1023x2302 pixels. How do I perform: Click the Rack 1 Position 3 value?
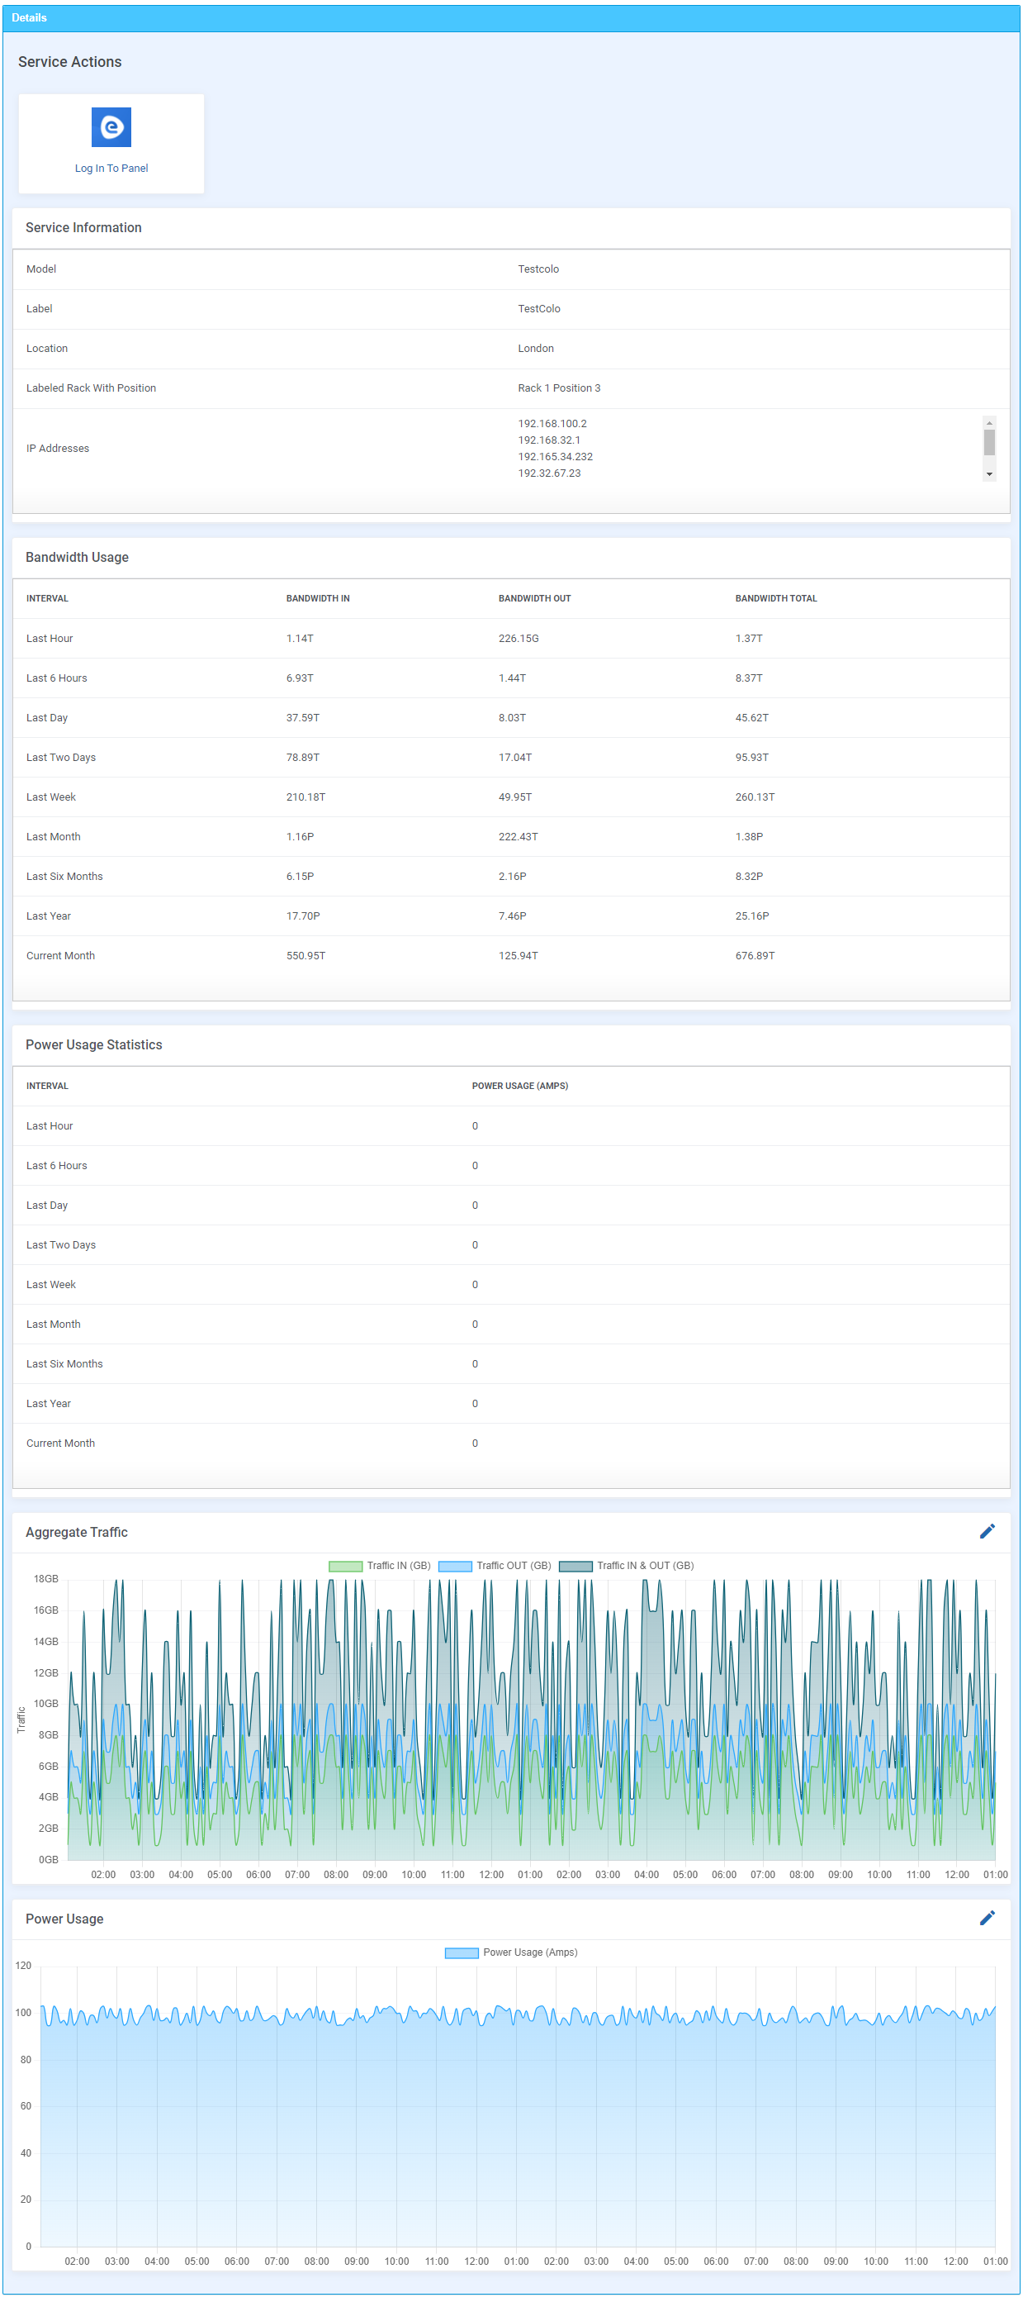[559, 388]
